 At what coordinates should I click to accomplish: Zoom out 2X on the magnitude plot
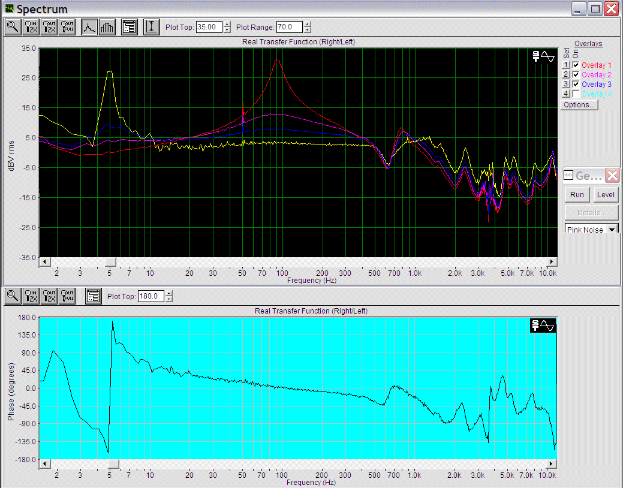[49, 27]
